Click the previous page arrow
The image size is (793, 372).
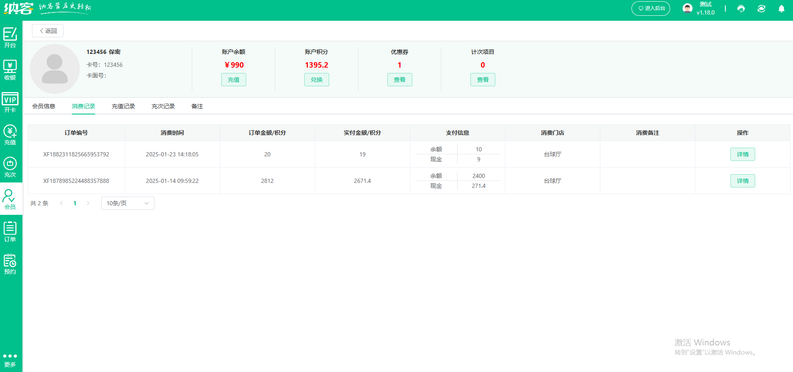(x=61, y=203)
